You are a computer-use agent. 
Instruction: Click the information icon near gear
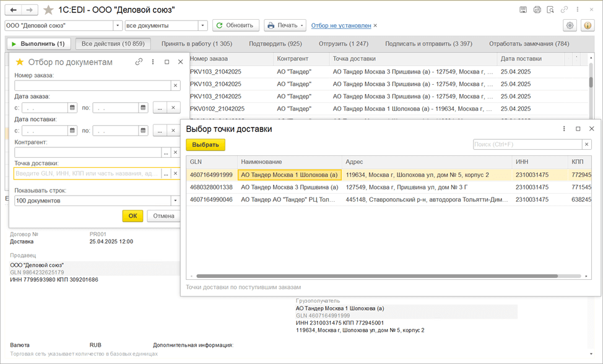[588, 25]
